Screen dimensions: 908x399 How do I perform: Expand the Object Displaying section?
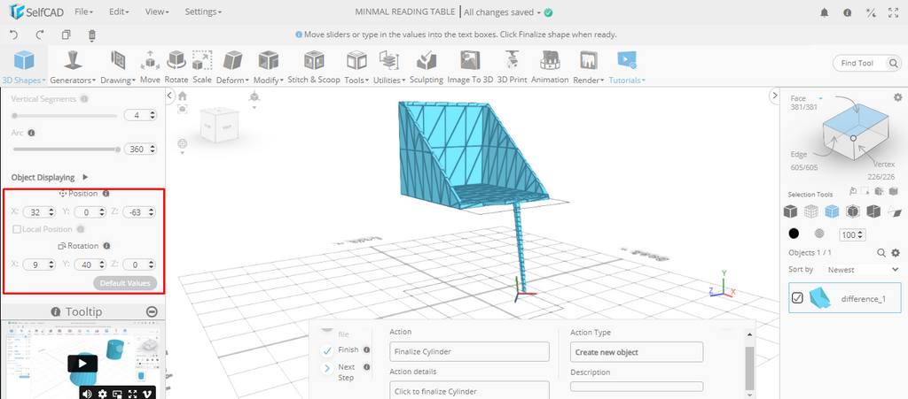(85, 177)
